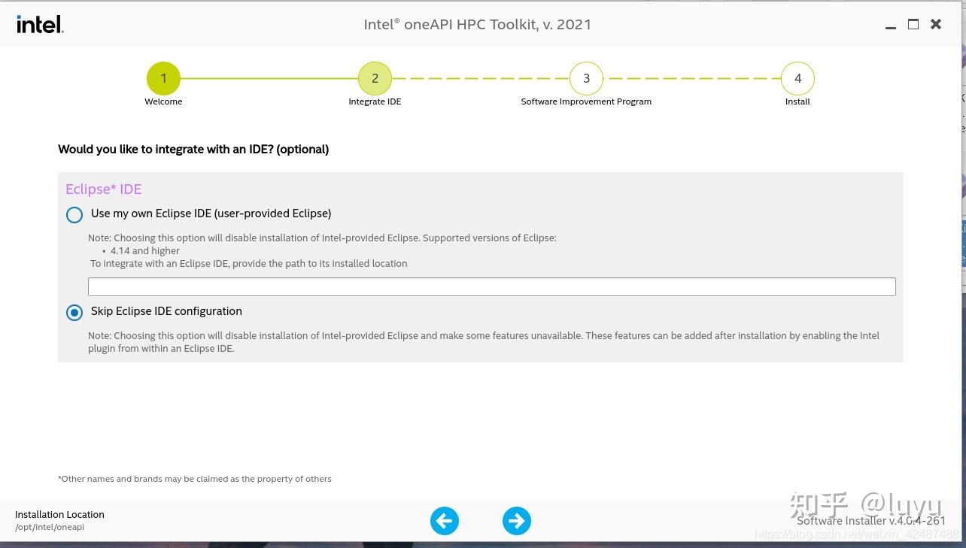Screen dimensions: 966x548
Task: Open the Install step label
Action: click(x=797, y=101)
